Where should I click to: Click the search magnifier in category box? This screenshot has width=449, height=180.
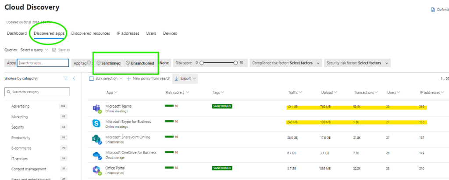9,92
